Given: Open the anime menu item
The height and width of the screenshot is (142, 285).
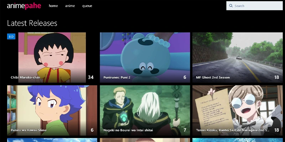Looking at the screenshot, I should point(70,6).
